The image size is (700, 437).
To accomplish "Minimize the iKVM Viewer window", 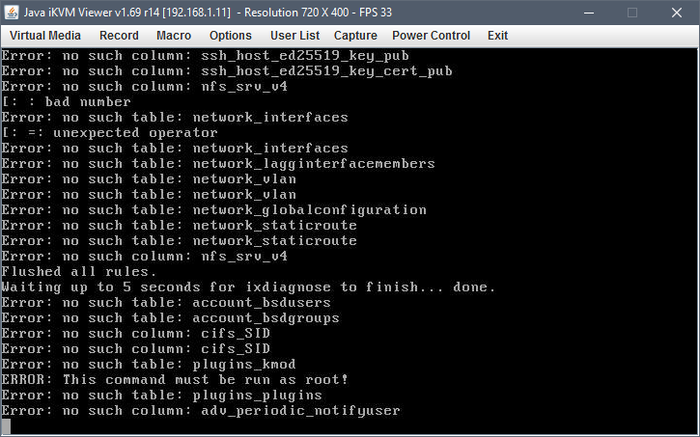I will click(x=589, y=13).
